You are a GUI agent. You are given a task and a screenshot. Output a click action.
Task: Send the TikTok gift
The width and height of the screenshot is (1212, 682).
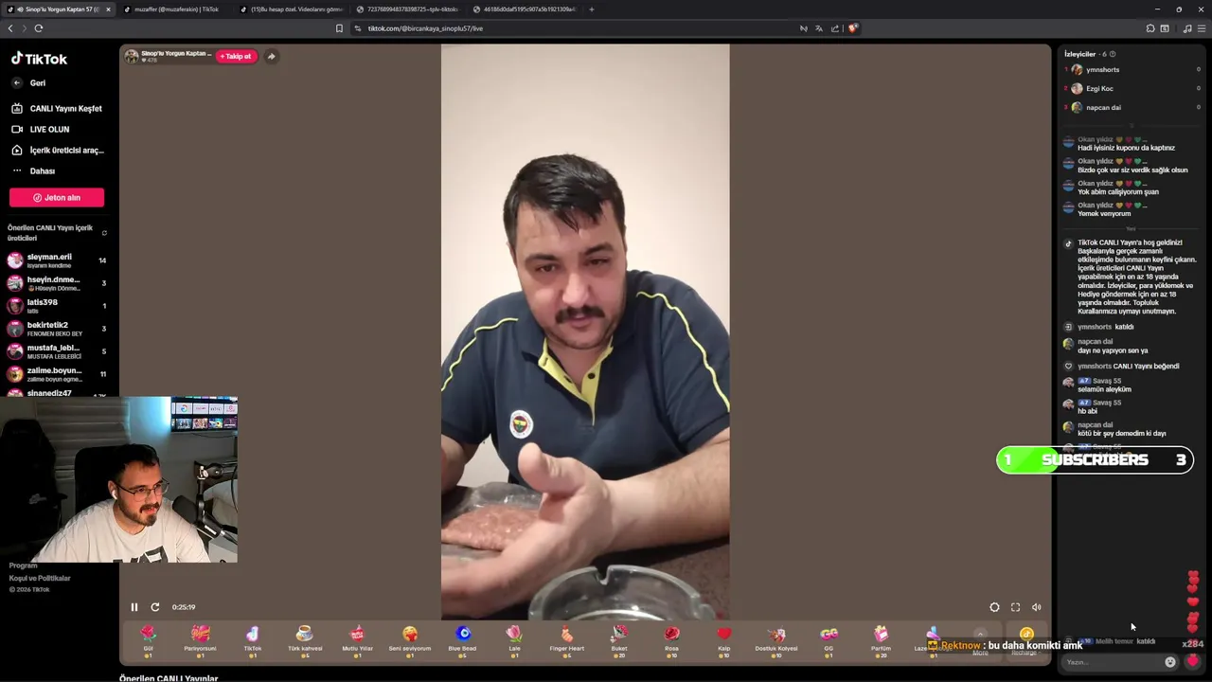point(253,640)
